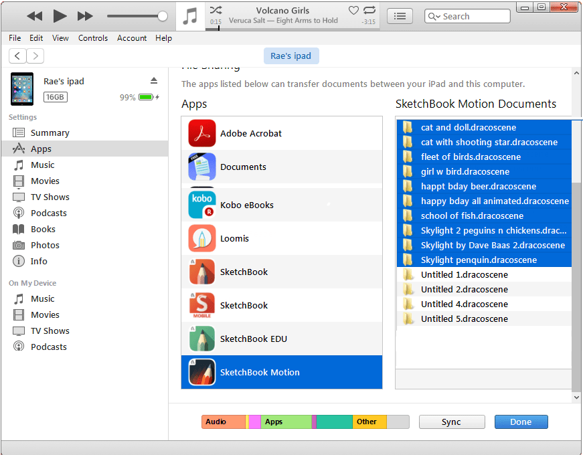
Task: Open the View menu
Action: [60, 38]
